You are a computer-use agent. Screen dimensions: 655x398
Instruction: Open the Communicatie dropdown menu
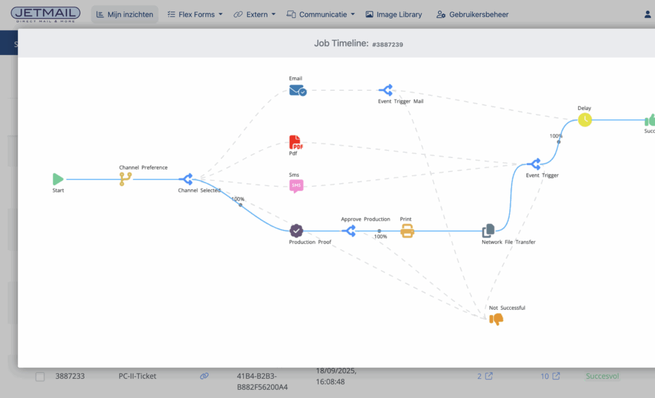point(320,14)
